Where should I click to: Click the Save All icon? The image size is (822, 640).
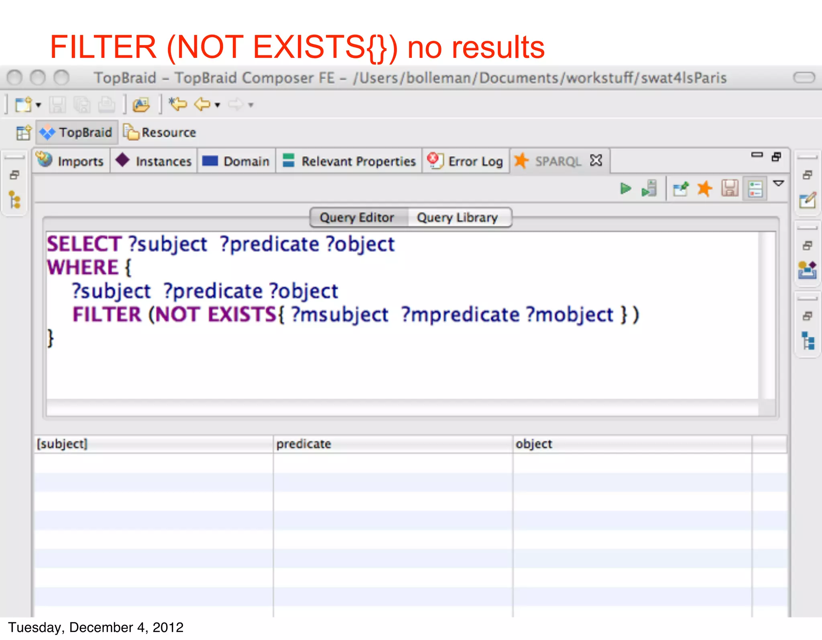pyautogui.click(x=82, y=105)
